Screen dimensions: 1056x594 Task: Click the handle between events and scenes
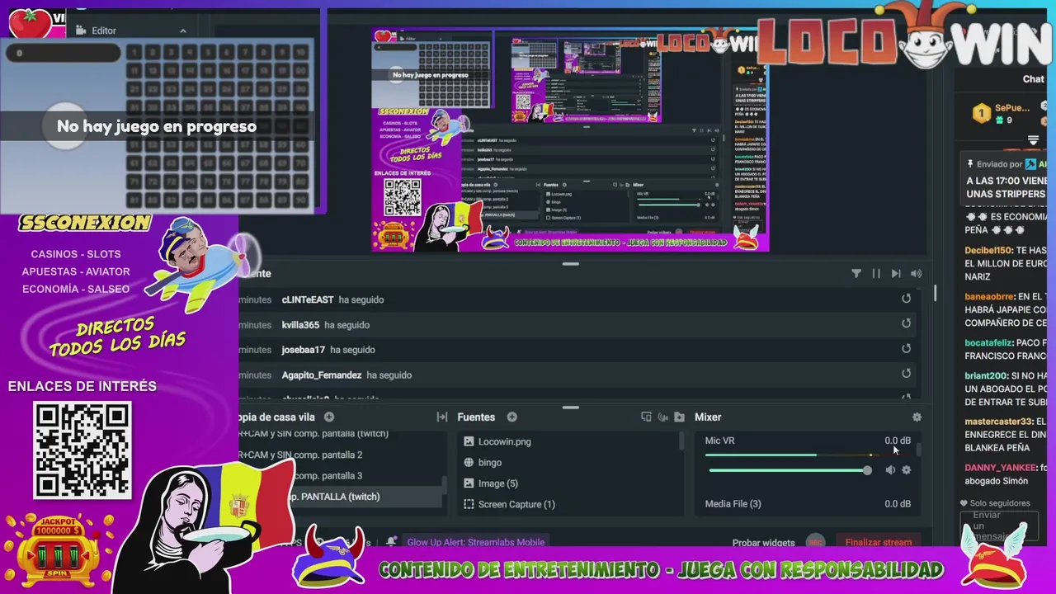[x=570, y=407]
